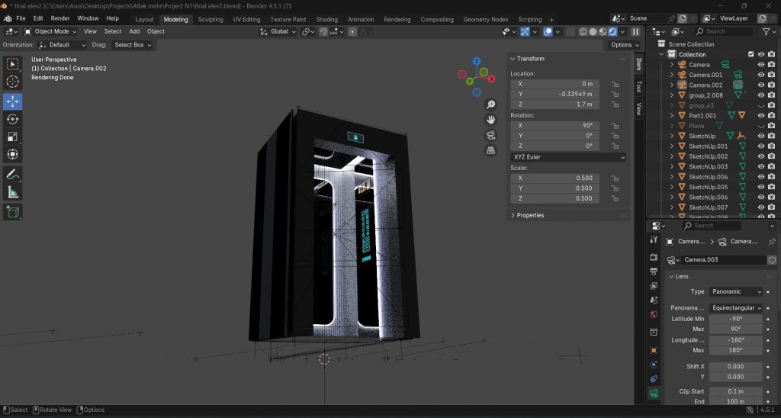Switch to solid viewport shading
Screen dimensions: 781x418
[x=593, y=31]
